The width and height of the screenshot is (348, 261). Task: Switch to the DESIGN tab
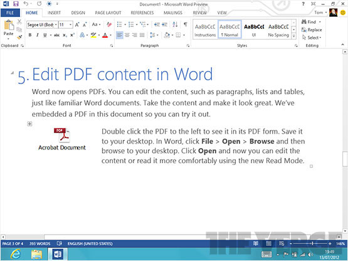click(x=78, y=13)
